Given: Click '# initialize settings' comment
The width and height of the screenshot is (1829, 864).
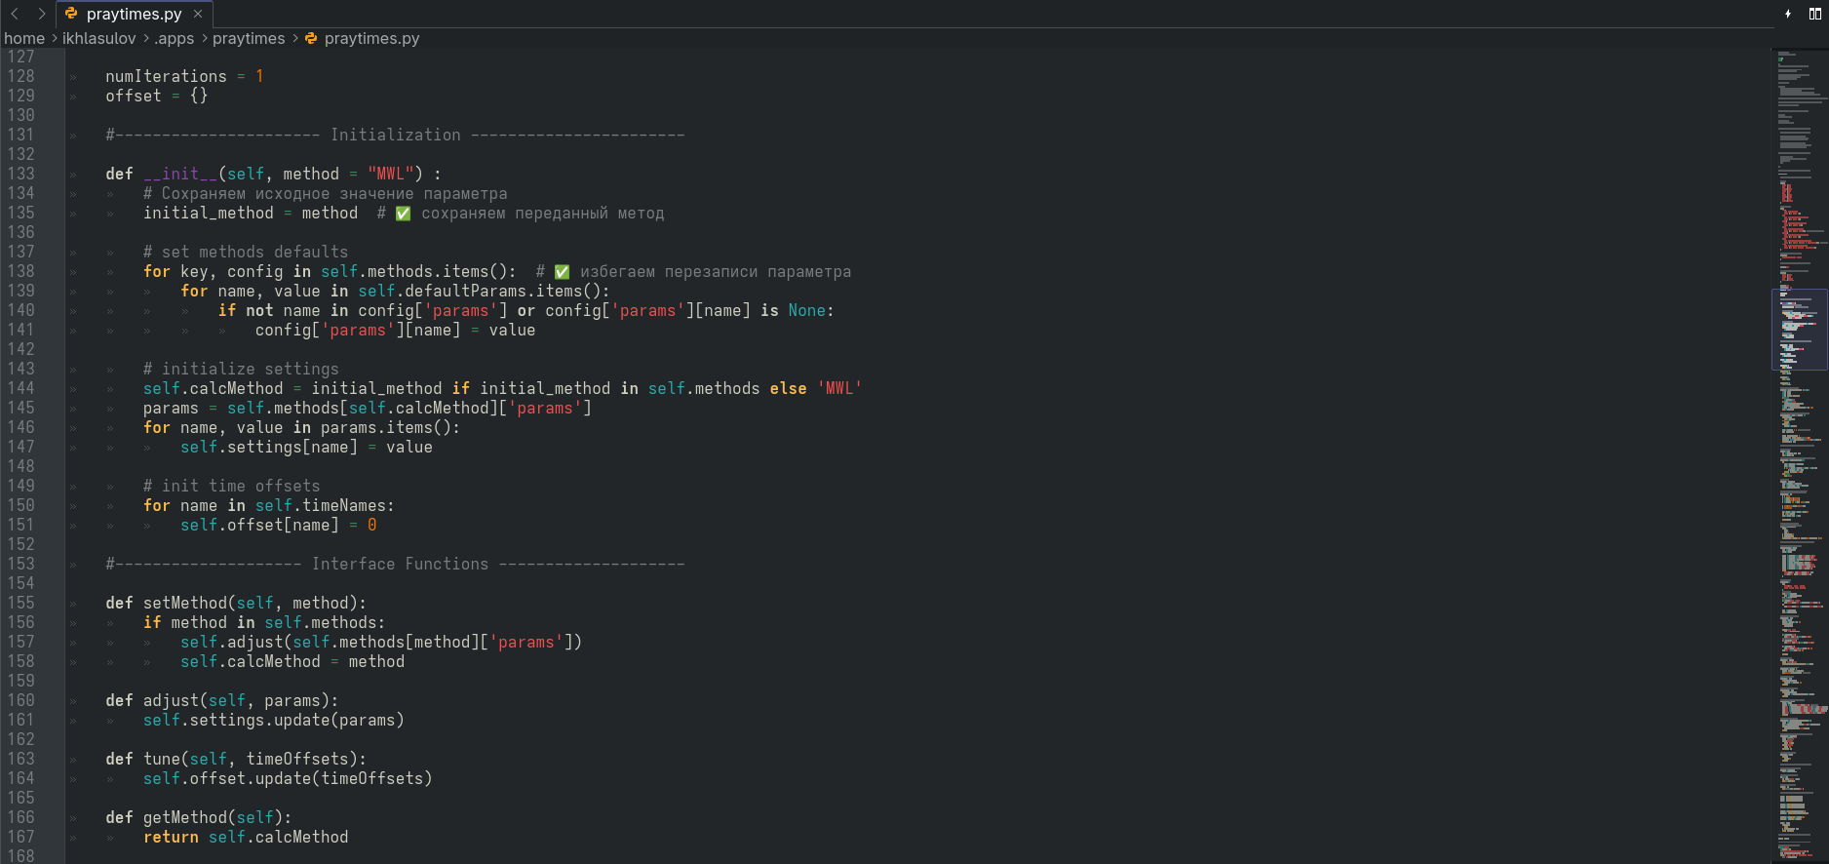Looking at the screenshot, I should click(x=241, y=369).
